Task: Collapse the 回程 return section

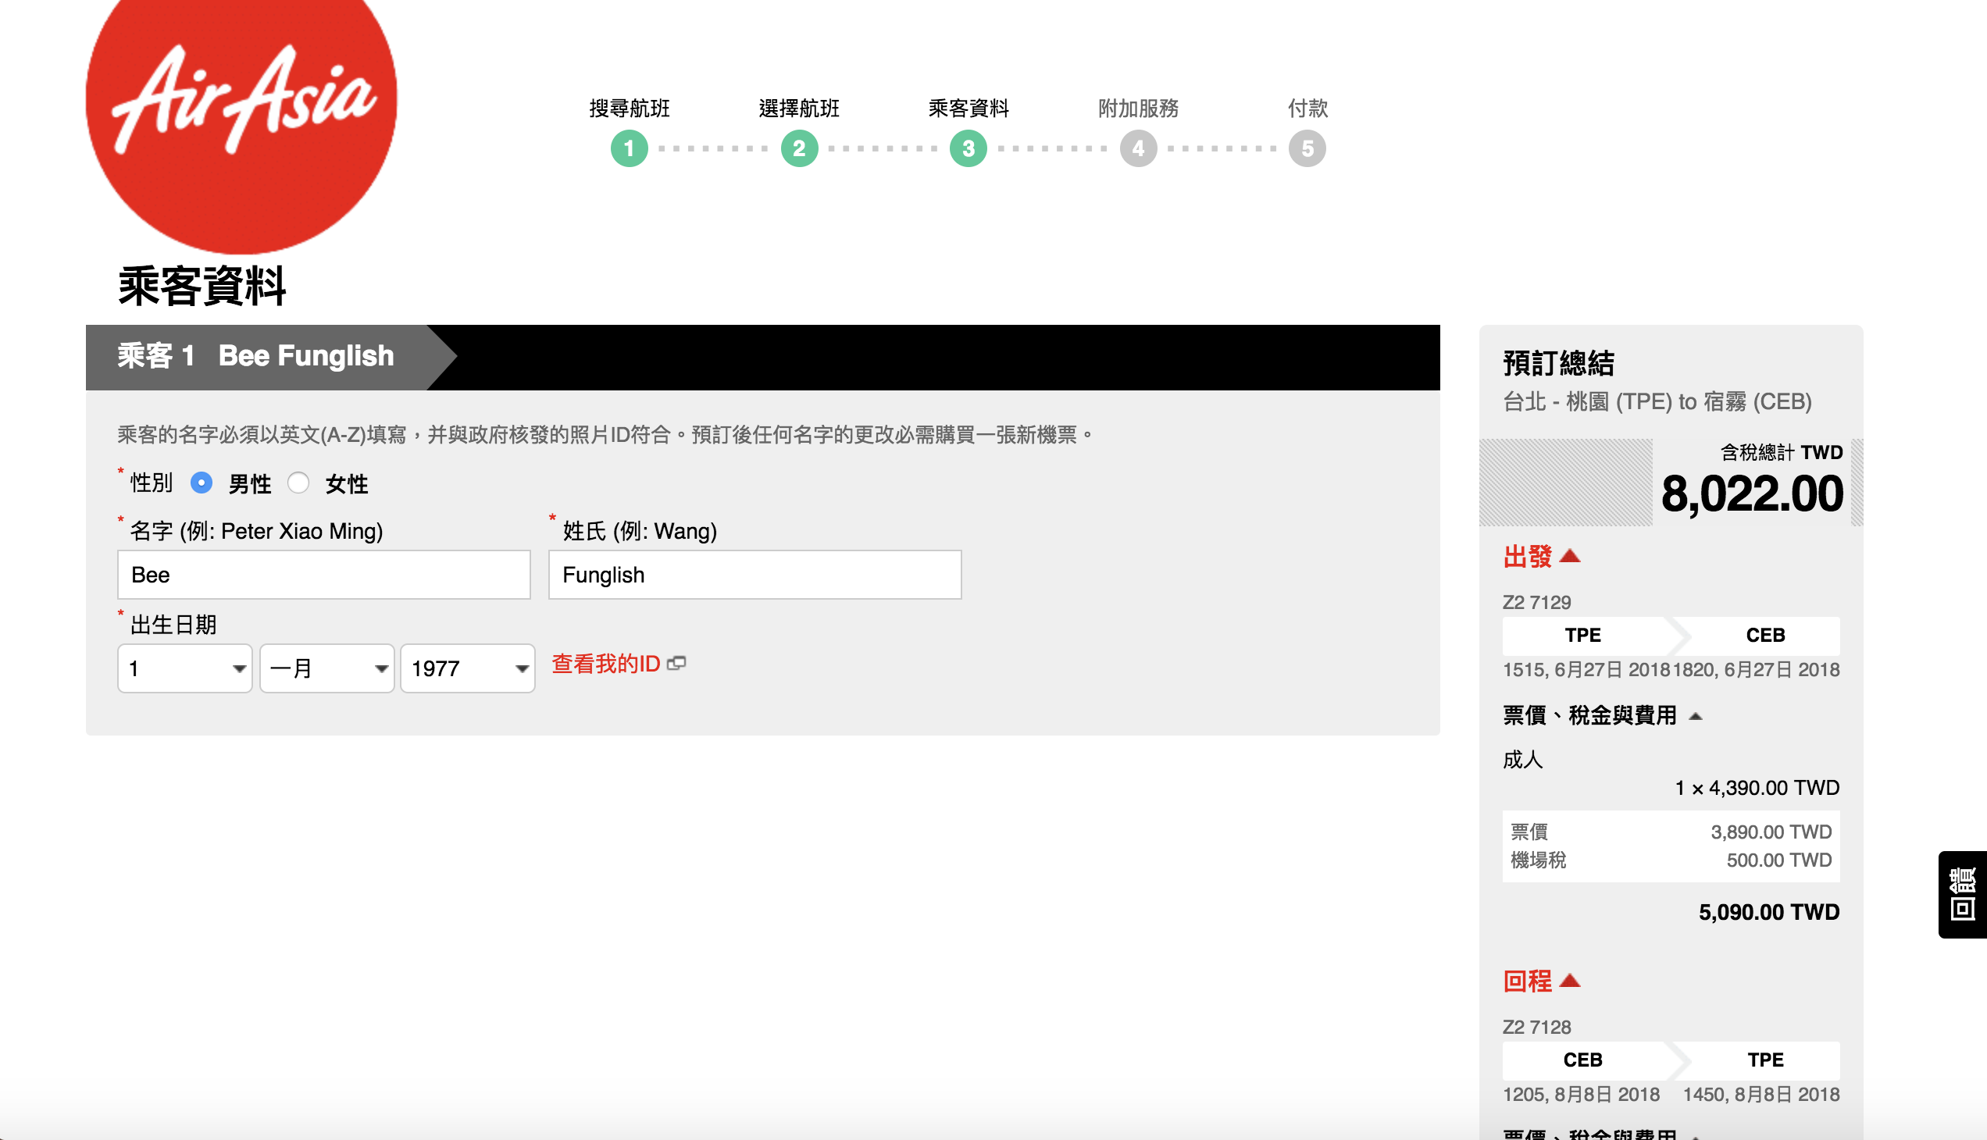Action: pos(1541,980)
